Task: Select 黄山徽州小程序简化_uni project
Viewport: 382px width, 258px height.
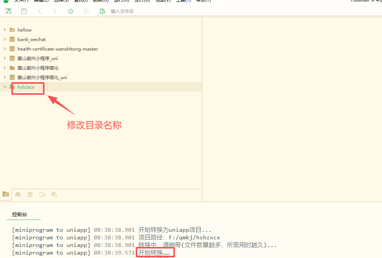Action: (x=42, y=77)
